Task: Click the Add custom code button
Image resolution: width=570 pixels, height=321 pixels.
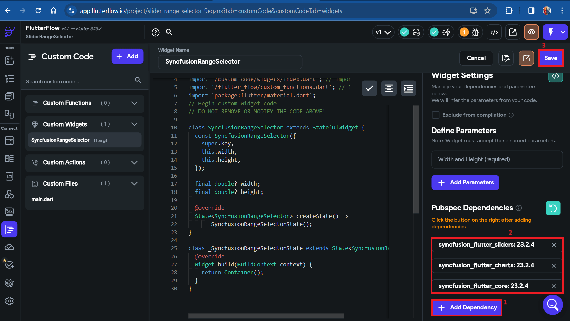Action: [127, 56]
